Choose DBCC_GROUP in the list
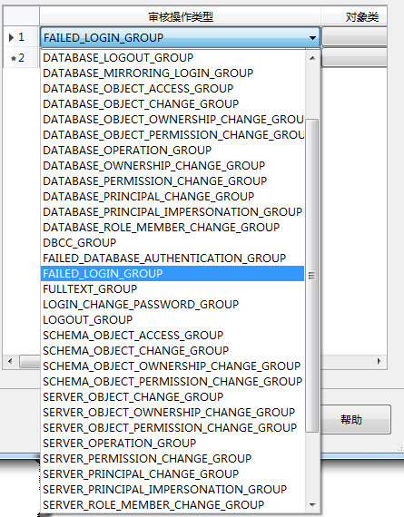The height and width of the screenshot is (517, 404). (x=172, y=243)
